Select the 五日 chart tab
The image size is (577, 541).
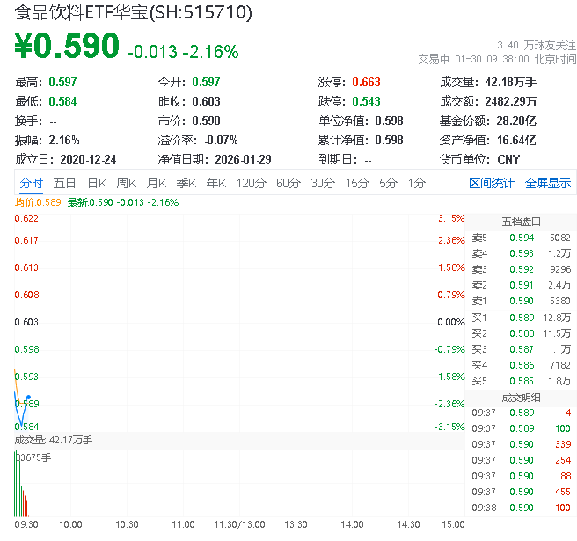coord(64,183)
